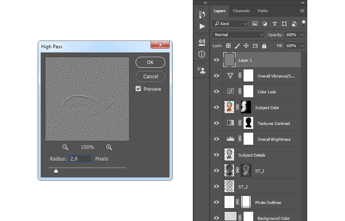345x221 pixels.
Task: Hide the Overall Brightness layer
Action: pos(216,139)
